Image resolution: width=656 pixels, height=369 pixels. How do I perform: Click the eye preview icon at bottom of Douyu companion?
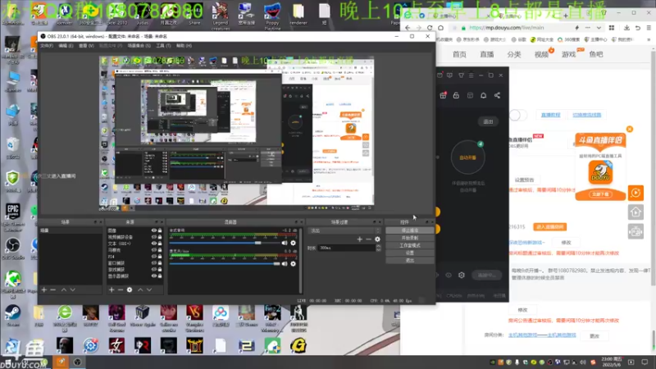click(449, 276)
